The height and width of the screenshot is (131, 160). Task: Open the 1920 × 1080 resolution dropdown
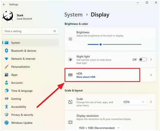pyautogui.click(x=99, y=128)
